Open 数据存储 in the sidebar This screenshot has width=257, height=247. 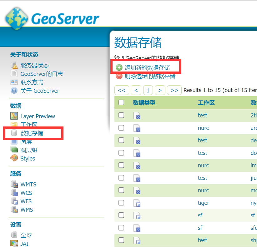click(32, 133)
